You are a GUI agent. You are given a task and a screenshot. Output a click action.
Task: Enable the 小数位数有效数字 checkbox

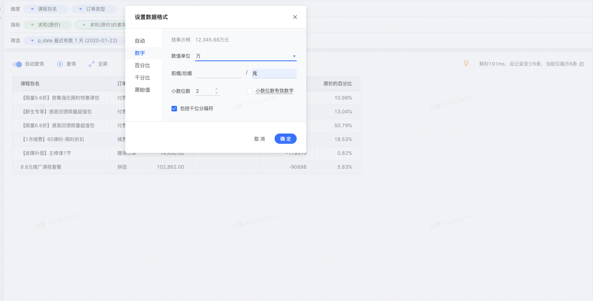(x=250, y=91)
